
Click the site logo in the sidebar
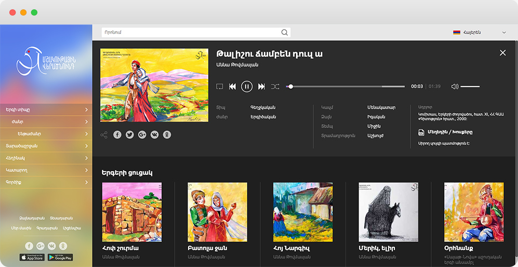pos(46,61)
